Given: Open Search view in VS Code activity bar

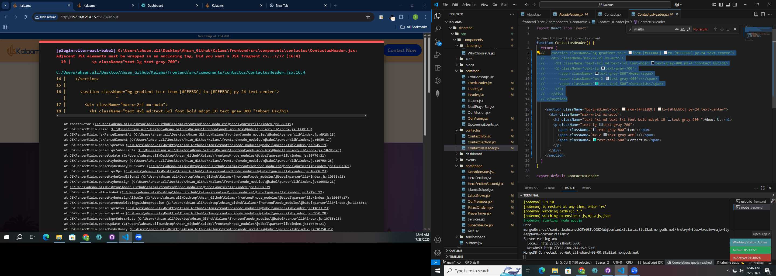Looking at the screenshot, I should (438, 29).
